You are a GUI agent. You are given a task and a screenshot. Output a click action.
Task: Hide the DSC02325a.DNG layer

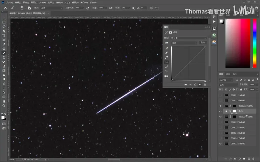pos(220,144)
